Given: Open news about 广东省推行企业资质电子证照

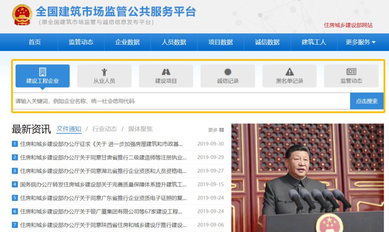Looking at the screenshot, I should click(103, 198).
